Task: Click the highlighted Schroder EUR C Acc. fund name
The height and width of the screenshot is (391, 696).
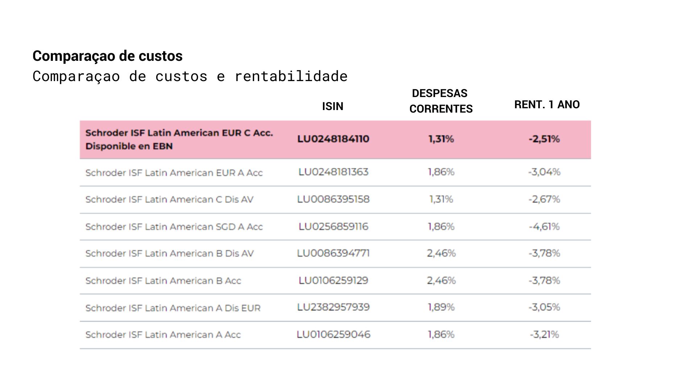Action: click(x=179, y=139)
